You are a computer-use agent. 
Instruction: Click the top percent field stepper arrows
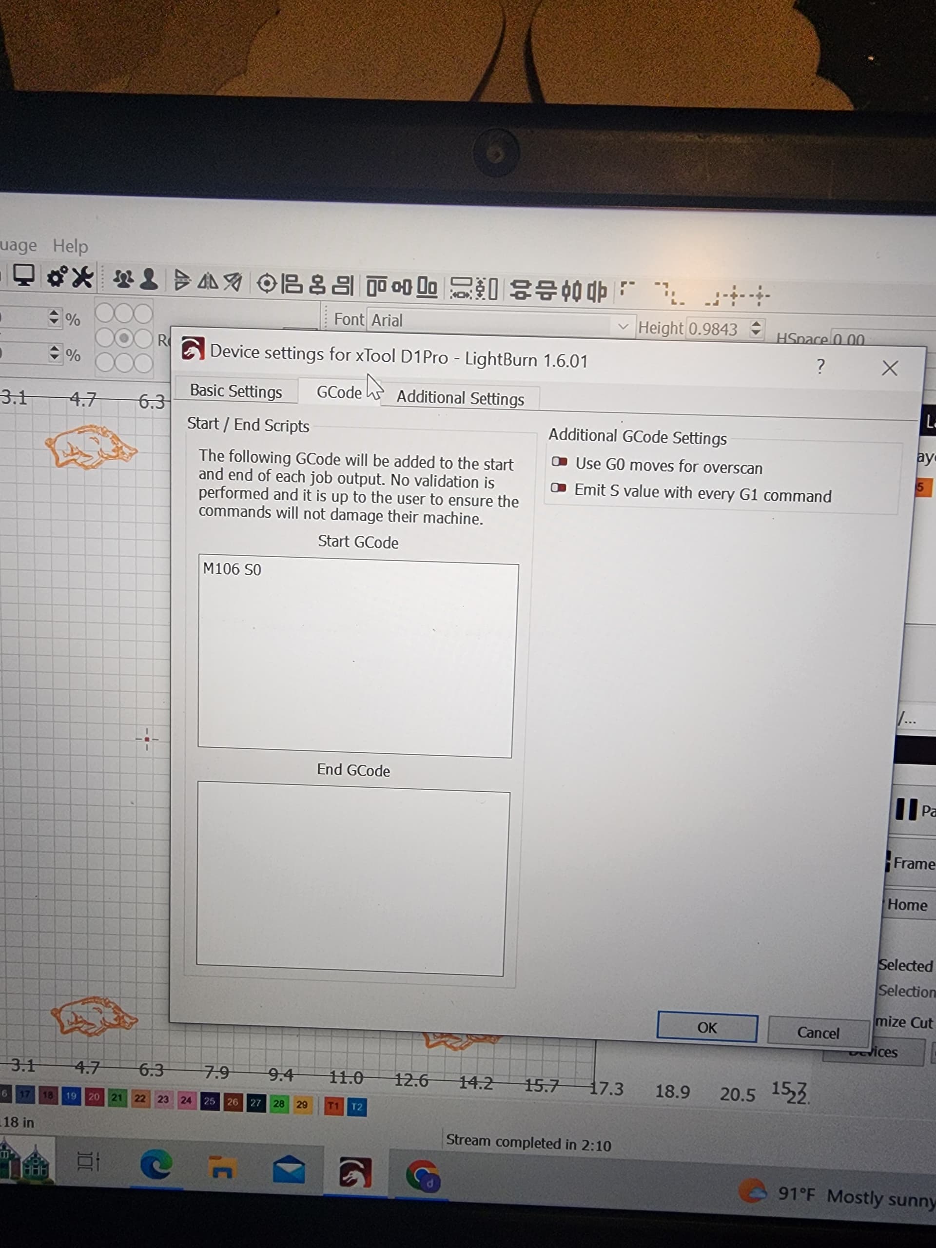coord(54,318)
